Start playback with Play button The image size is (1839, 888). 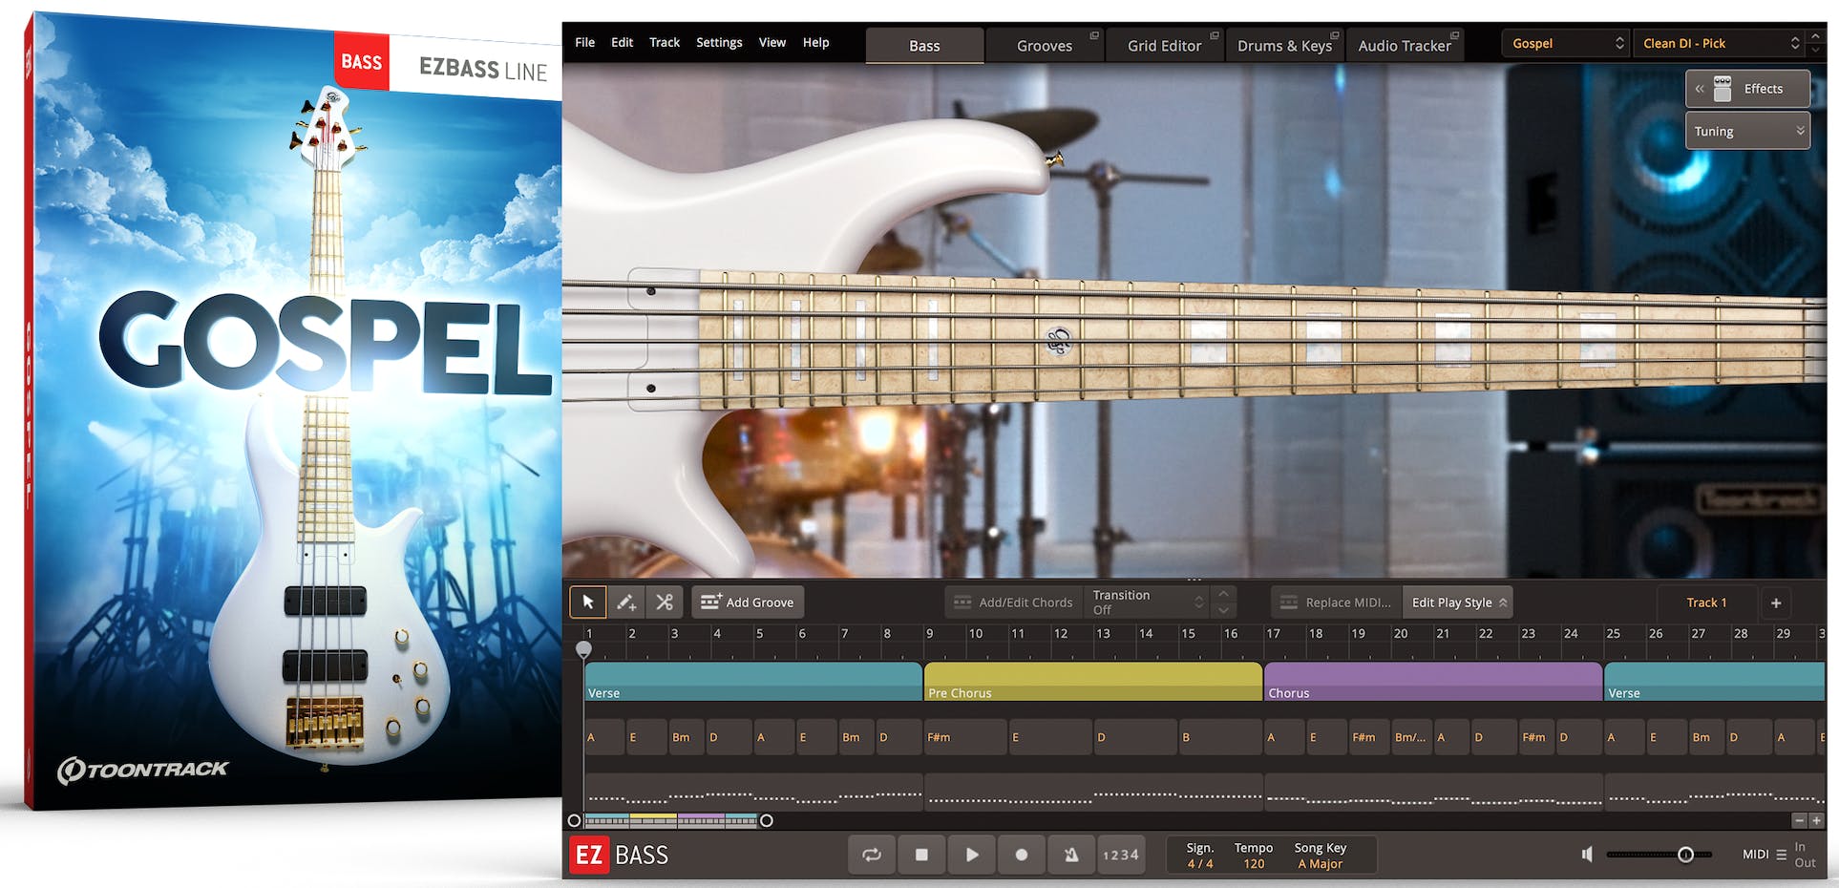(x=972, y=855)
